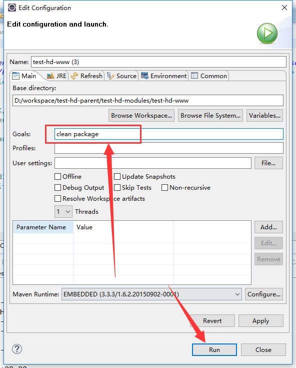Click Browse Workspace button
Viewport: 296px width, 368px height.
point(141,116)
